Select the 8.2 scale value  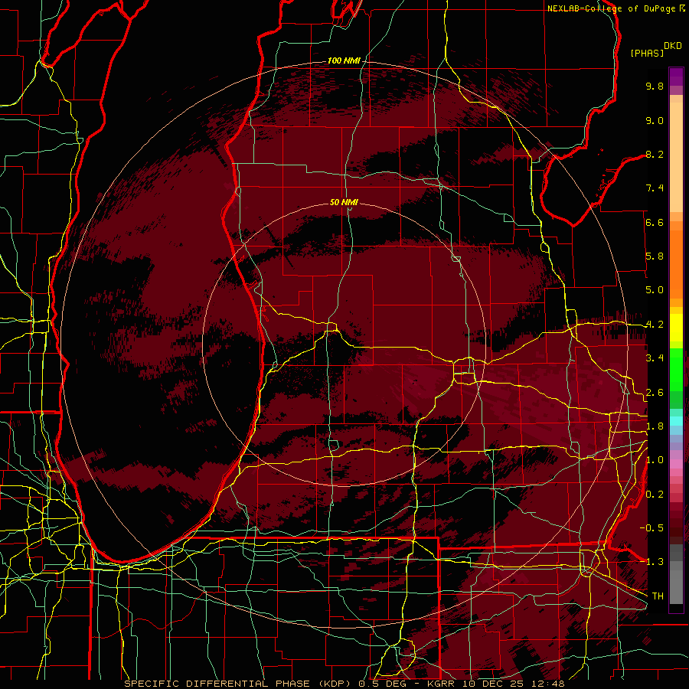(655, 154)
